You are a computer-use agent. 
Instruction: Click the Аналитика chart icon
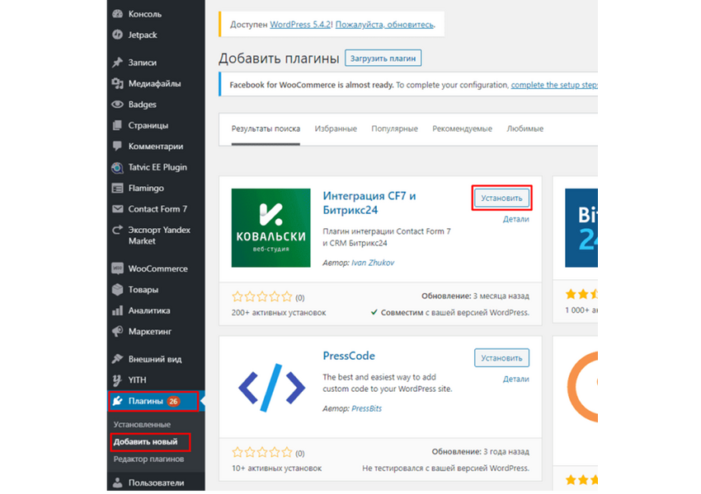(117, 310)
